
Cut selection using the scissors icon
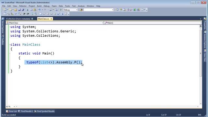[x=28, y=10]
